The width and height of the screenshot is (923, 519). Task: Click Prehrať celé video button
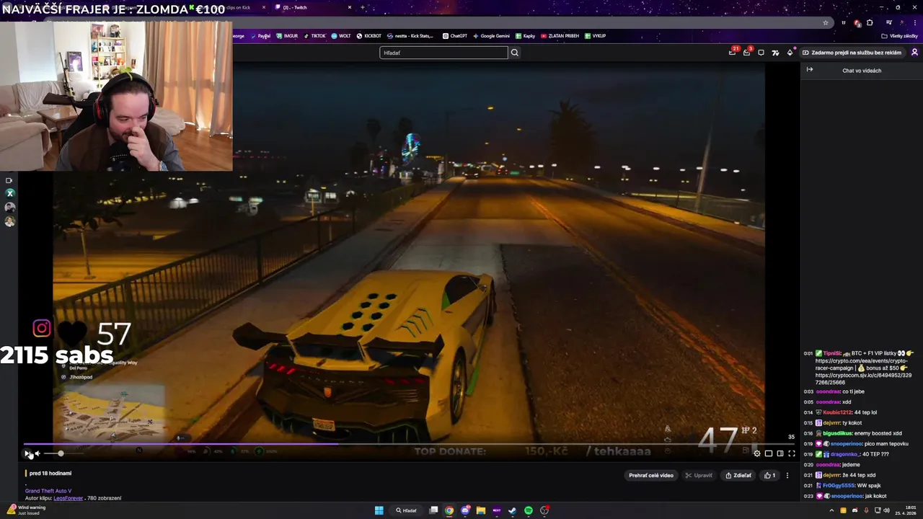point(651,476)
